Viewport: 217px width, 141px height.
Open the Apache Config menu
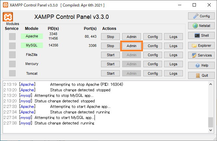click(153, 37)
